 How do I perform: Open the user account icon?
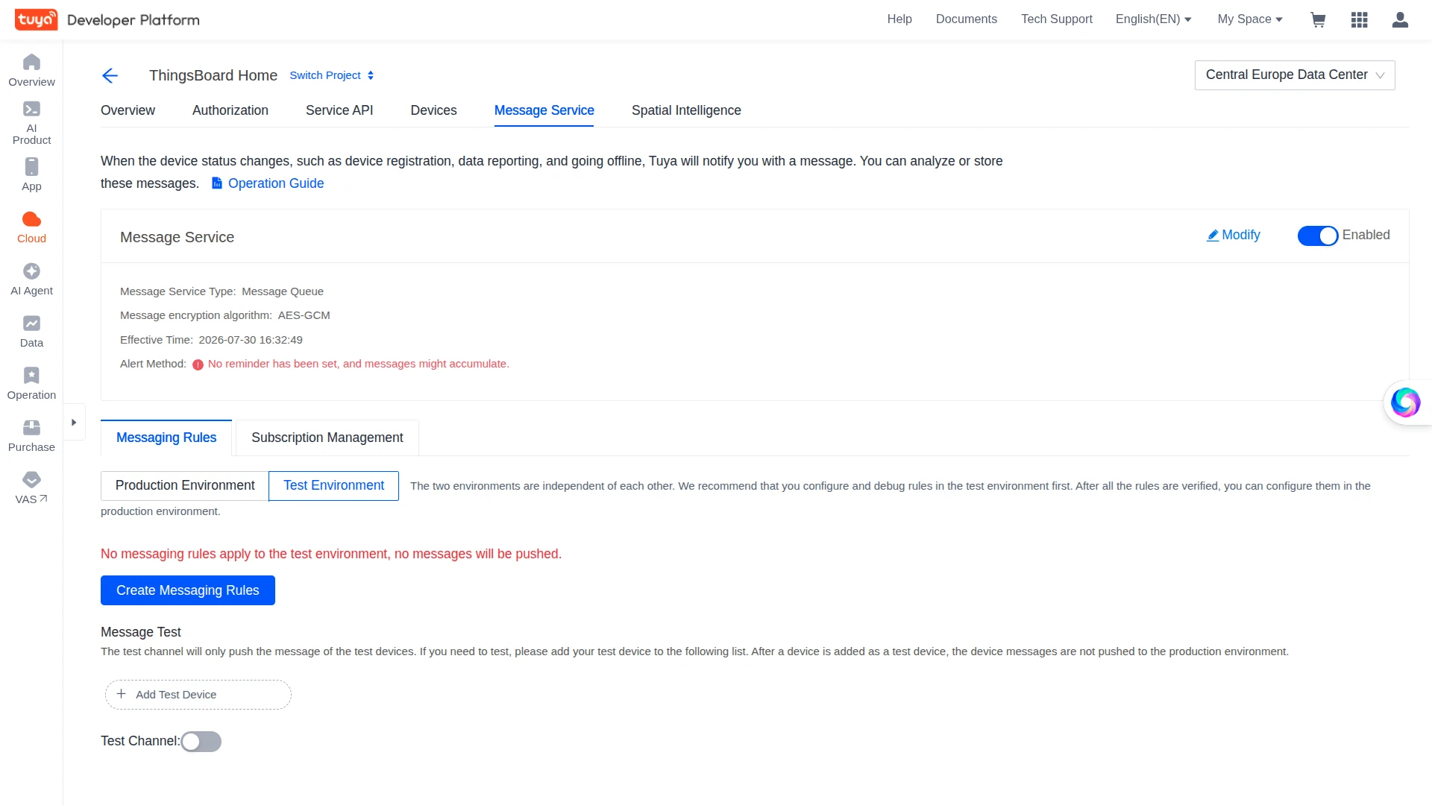tap(1400, 19)
